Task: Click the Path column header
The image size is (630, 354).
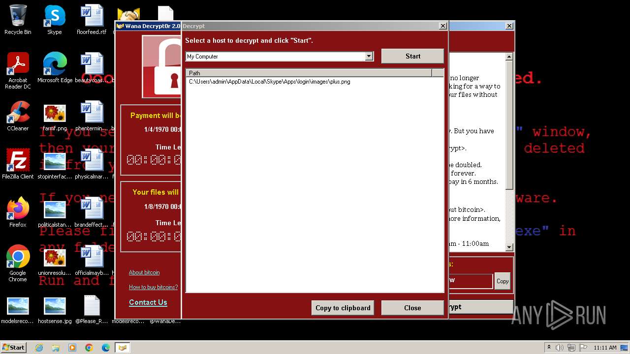Action: tap(309, 73)
